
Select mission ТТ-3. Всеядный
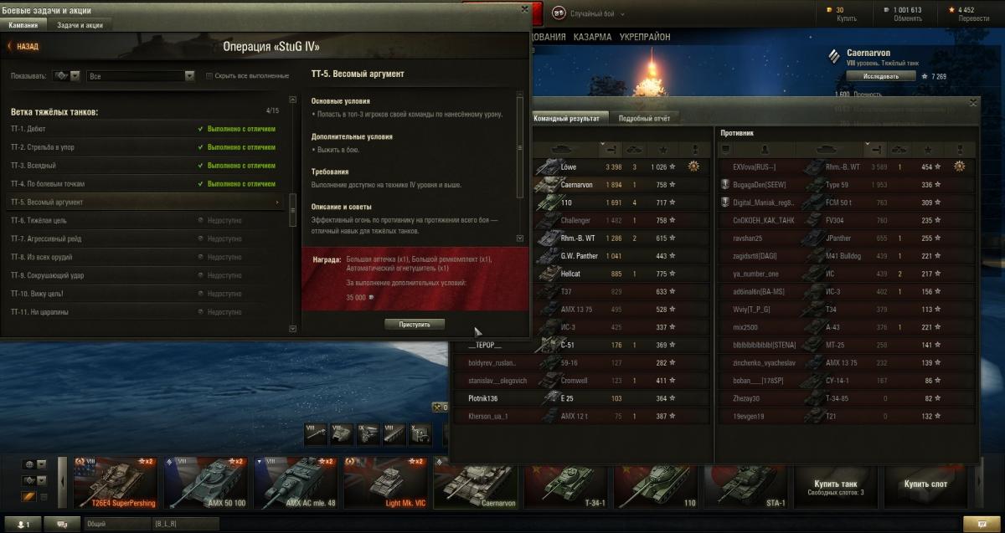coord(144,166)
